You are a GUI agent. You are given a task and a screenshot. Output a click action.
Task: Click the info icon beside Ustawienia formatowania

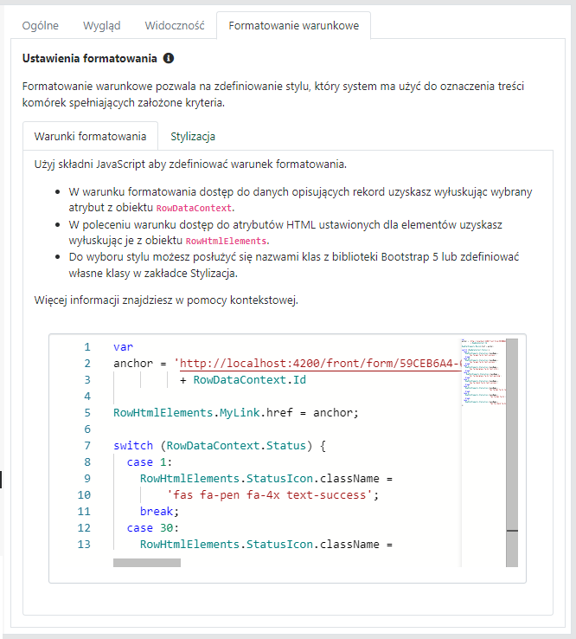click(x=169, y=58)
